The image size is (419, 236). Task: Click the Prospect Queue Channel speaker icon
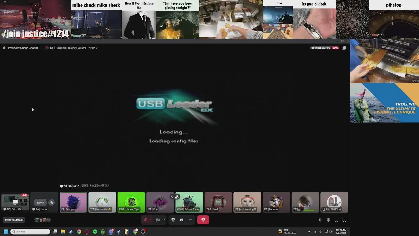click(4, 48)
